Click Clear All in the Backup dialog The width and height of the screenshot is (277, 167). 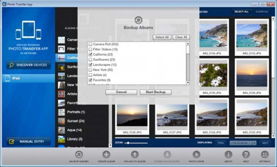click(181, 37)
